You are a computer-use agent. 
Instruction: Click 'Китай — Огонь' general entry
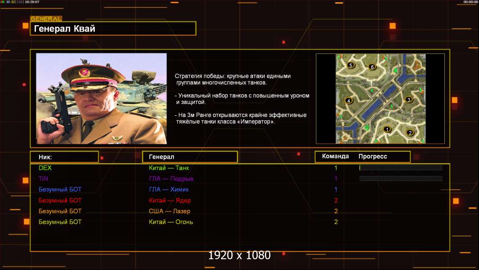pyautogui.click(x=171, y=222)
